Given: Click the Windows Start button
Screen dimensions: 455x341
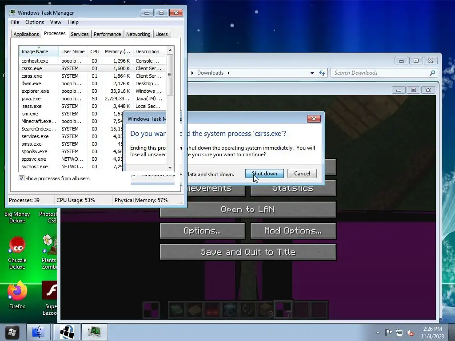Looking at the screenshot, I should pyautogui.click(x=12, y=332).
